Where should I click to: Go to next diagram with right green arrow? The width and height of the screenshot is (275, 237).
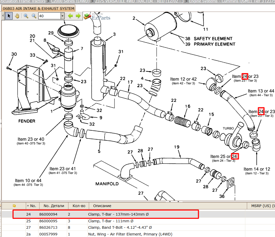click(x=78, y=16)
